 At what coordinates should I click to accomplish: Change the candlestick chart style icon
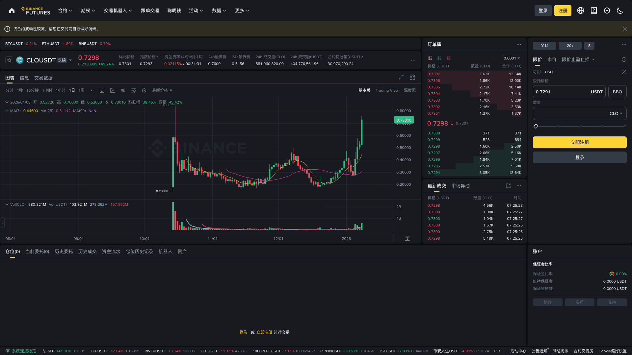pos(123,90)
